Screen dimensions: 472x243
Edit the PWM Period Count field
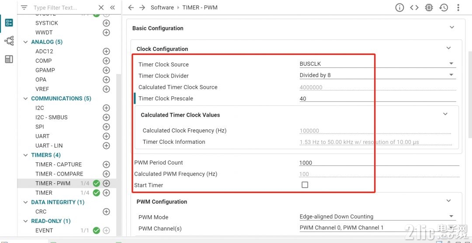point(379,162)
